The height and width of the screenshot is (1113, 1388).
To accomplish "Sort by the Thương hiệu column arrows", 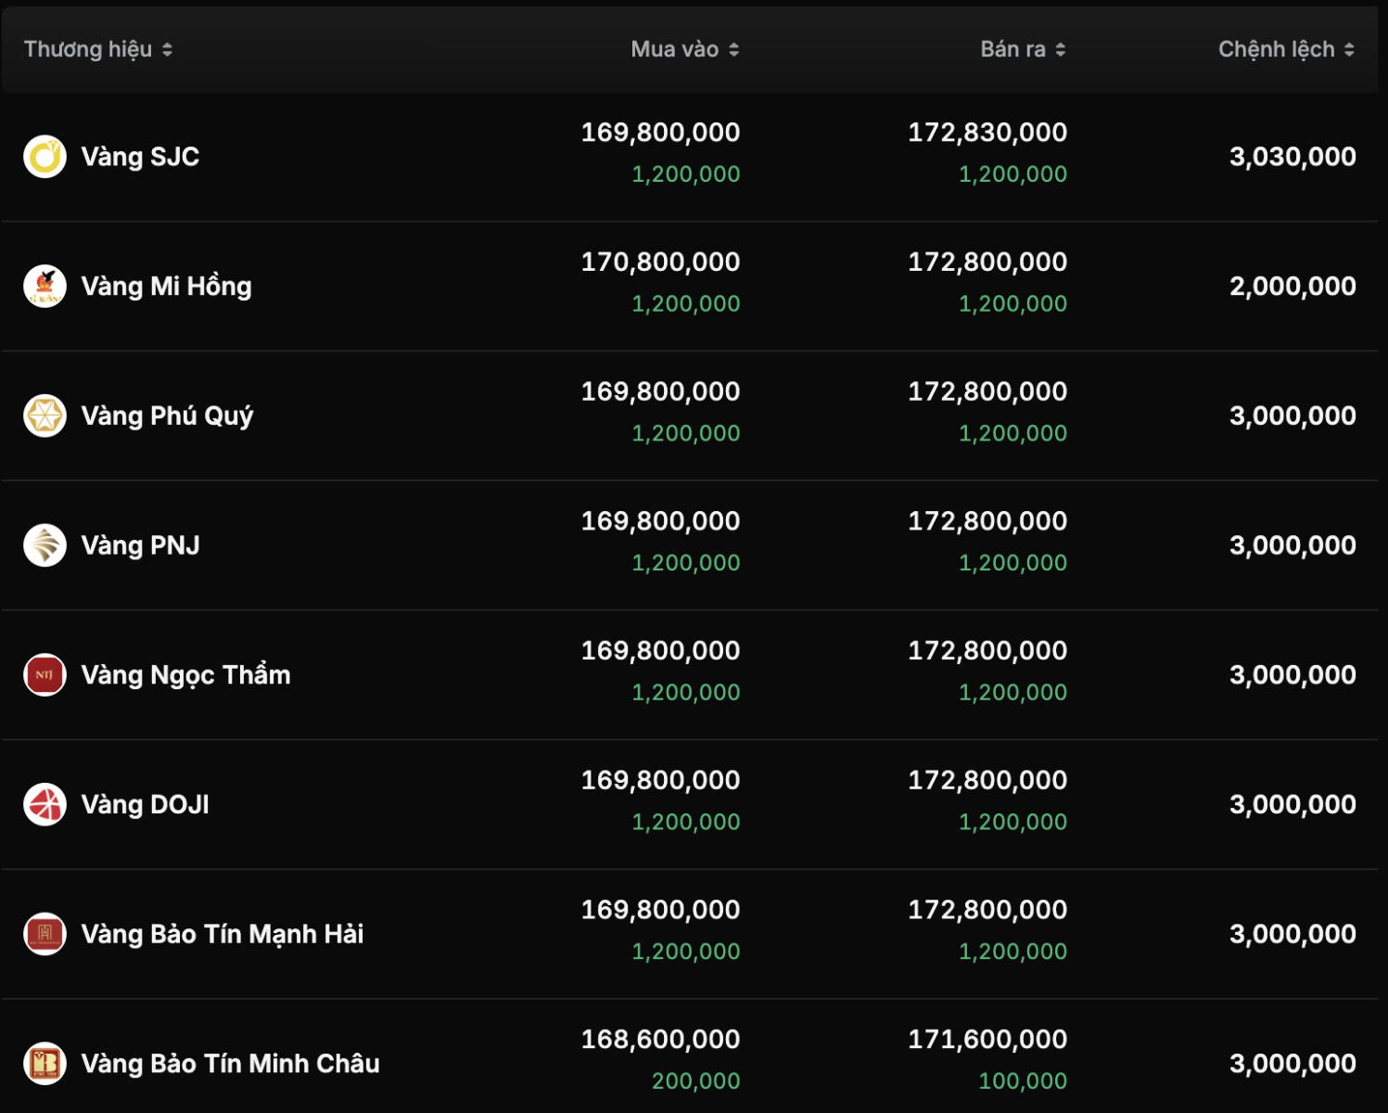I will [168, 50].
